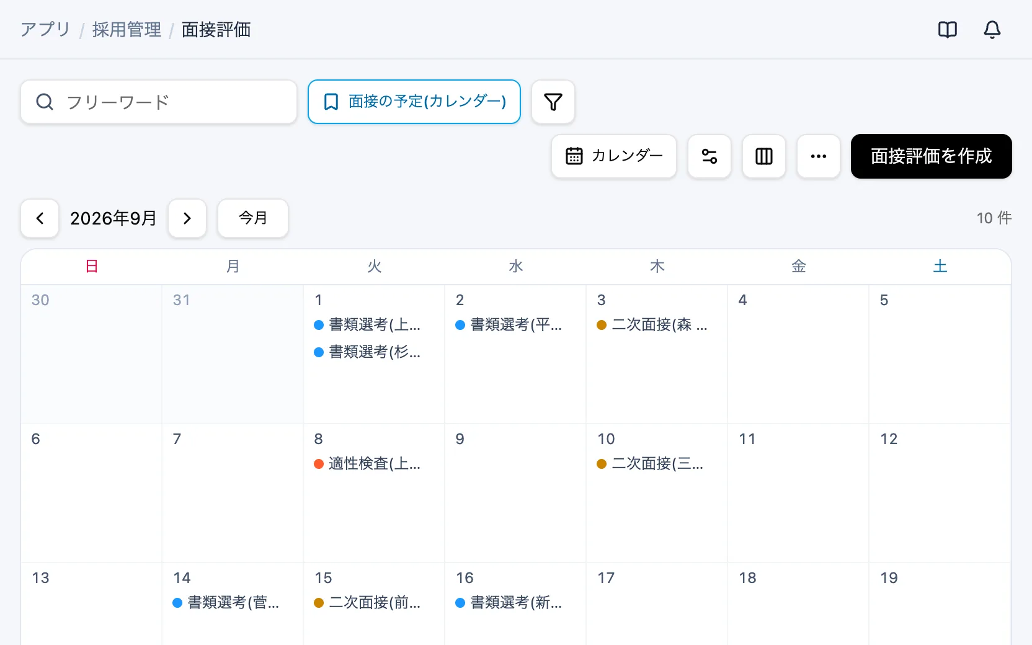Open the view settings sliders icon
The image size is (1032, 645).
click(709, 156)
